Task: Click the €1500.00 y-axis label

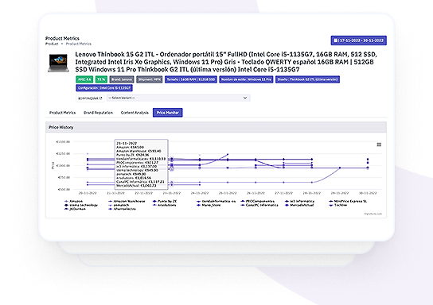Action: [x=63, y=142]
